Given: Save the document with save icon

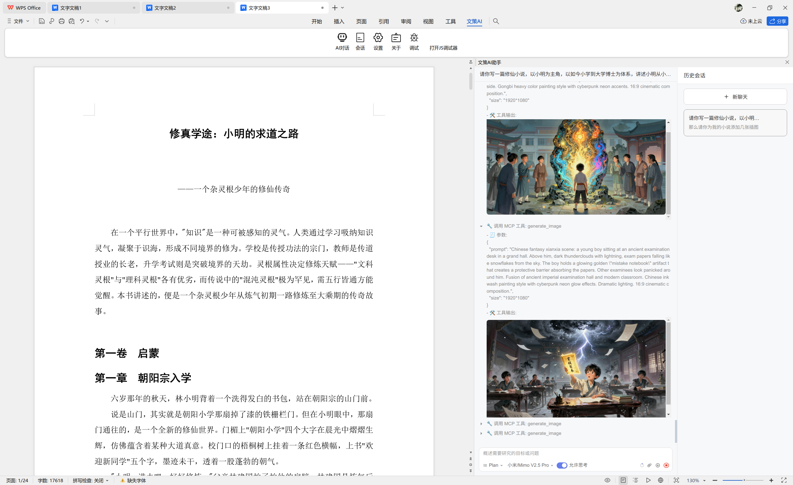Looking at the screenshot, I should (42, 21).
